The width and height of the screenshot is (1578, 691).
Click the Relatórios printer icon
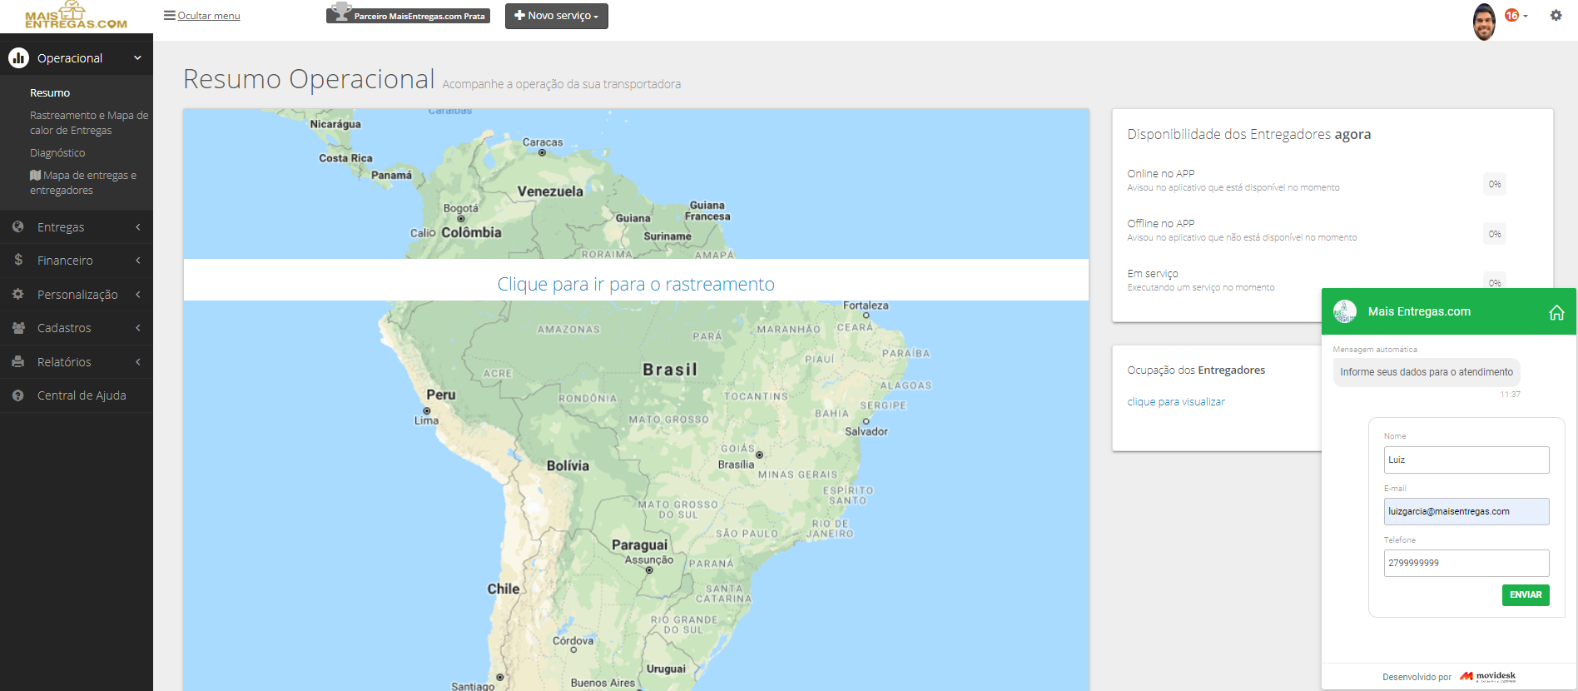click(x=18, y=361)
